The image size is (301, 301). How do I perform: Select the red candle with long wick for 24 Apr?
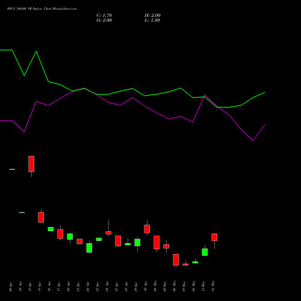click(x=108, y=232)
